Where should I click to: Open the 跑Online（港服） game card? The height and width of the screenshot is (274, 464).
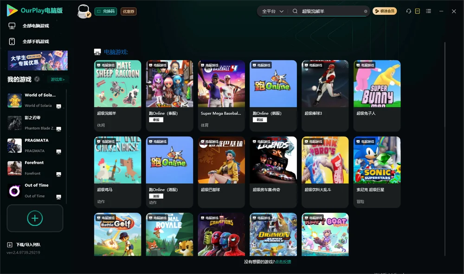(169, 172)
